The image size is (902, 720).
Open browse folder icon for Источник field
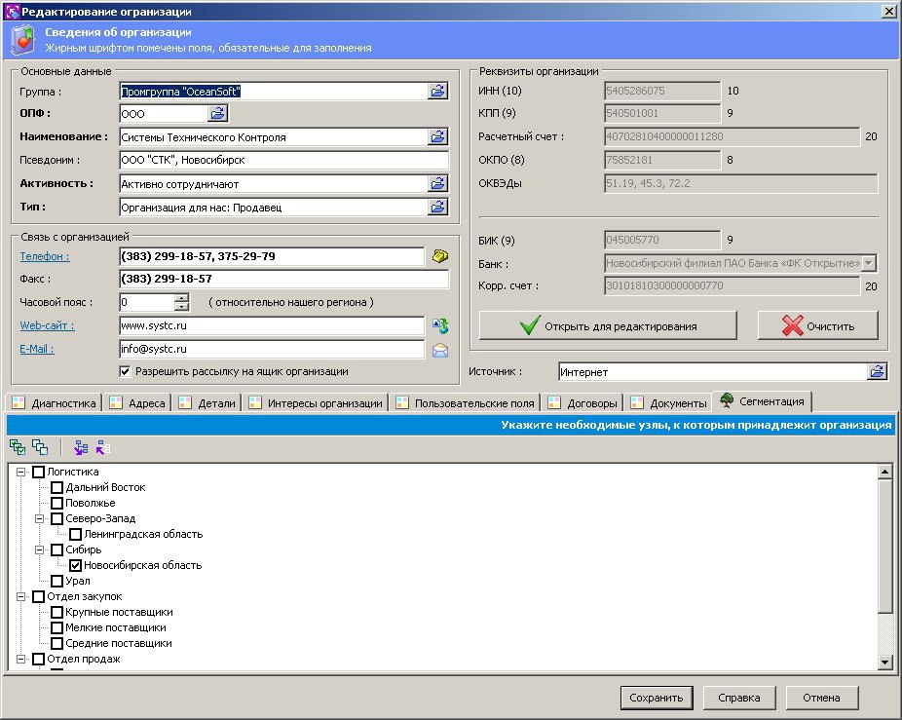tap(877, 371)
